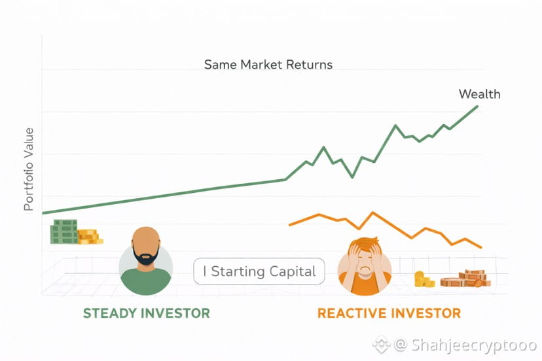The width and height of the screenshot is (542, 361).
Task: Click the green cash stack icon
Action: 64,232
